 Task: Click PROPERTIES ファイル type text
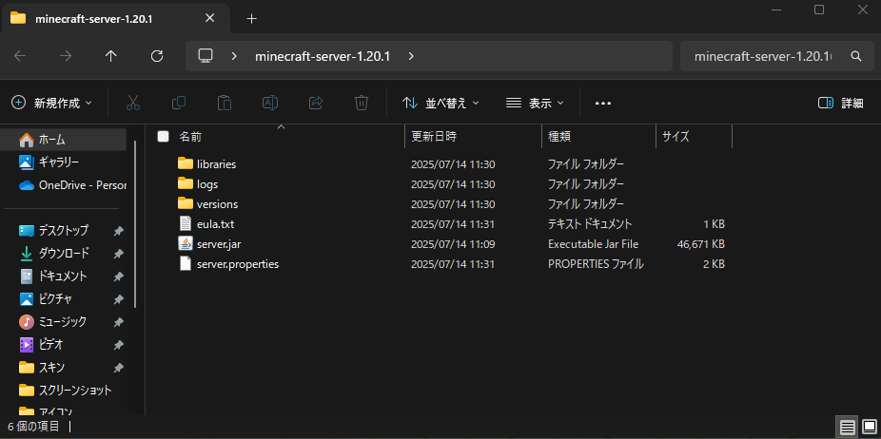point(596,264)
